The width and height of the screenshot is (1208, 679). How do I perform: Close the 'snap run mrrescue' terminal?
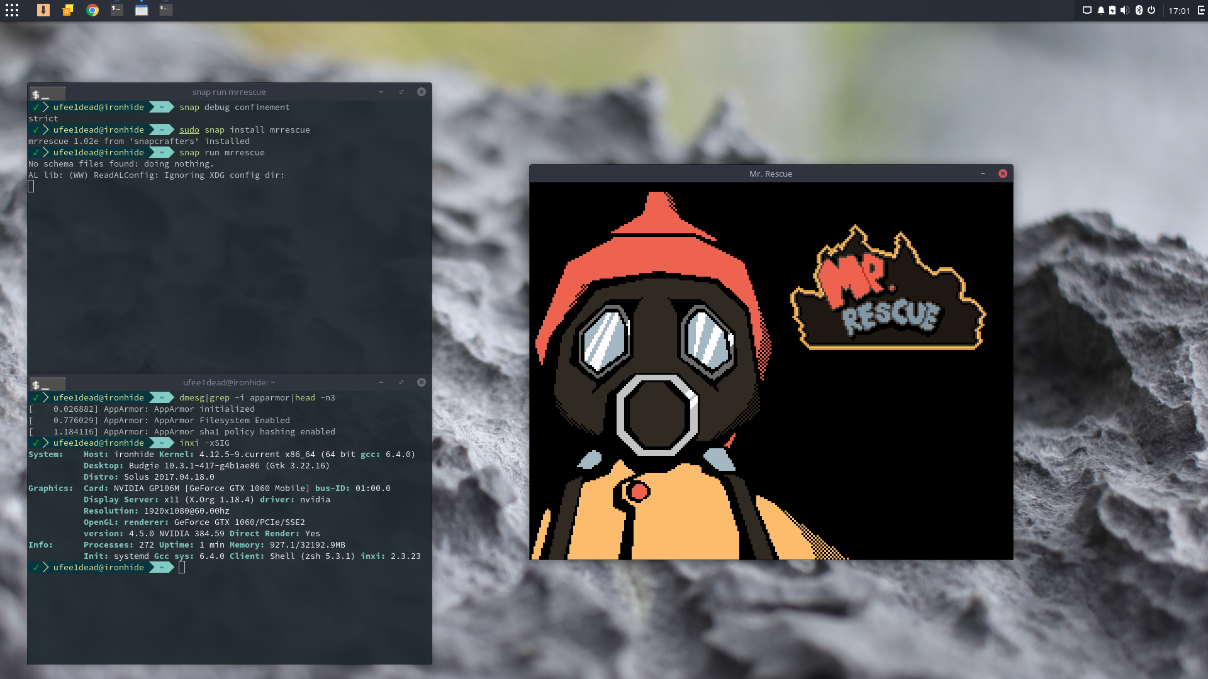[422, 92]
